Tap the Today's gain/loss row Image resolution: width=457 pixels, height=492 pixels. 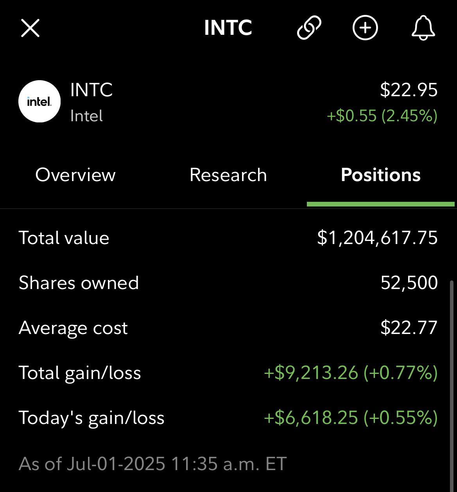click(x=228, y=418)
